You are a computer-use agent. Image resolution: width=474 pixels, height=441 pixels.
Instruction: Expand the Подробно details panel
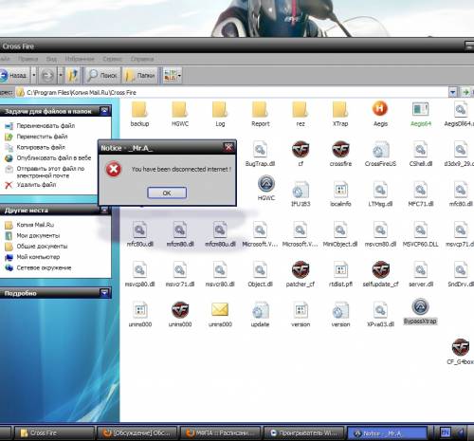(x=104, y=293)
